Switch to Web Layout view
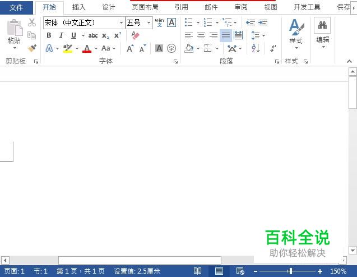 (x=240, y=271)
